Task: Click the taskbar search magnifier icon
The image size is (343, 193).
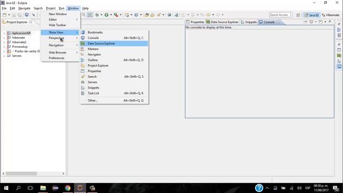Action: pos(18,188)
